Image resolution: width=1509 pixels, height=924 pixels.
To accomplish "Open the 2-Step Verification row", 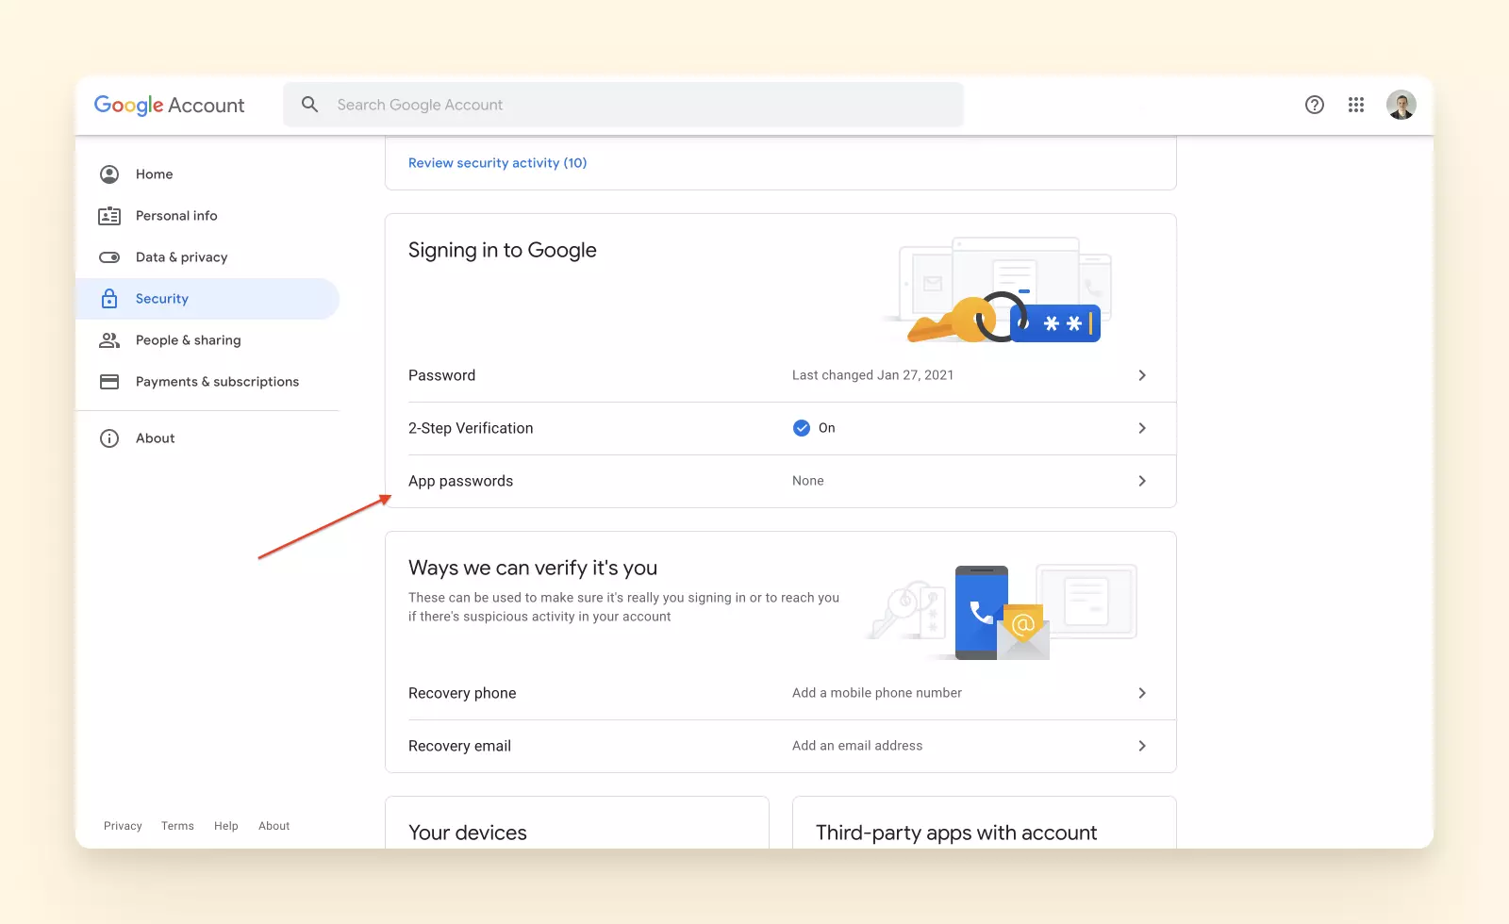I will point(781,428).
